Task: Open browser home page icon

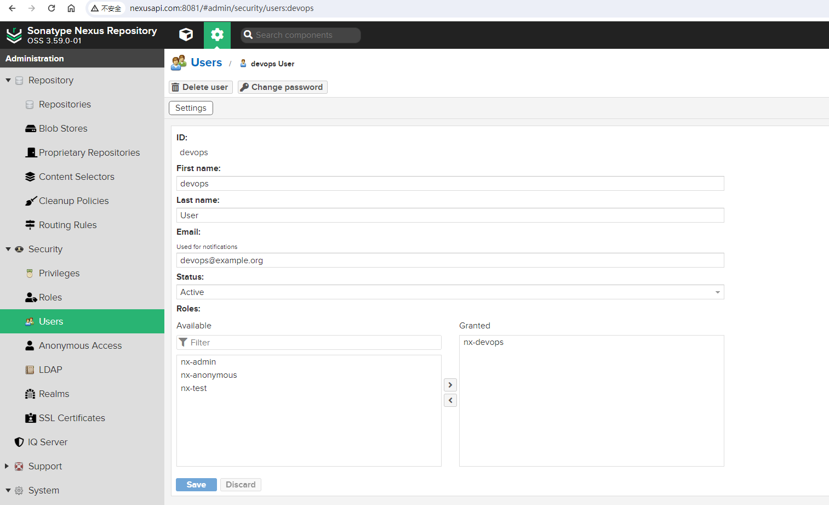Action: 71,8
